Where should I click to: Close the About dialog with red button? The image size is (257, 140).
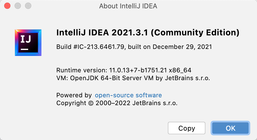[7, 6]
